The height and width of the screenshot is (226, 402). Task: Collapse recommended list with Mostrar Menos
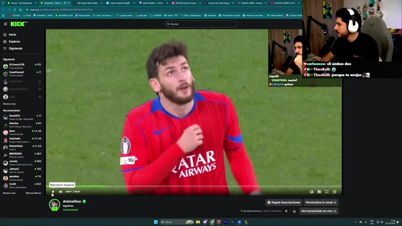(x=33, y=193)
